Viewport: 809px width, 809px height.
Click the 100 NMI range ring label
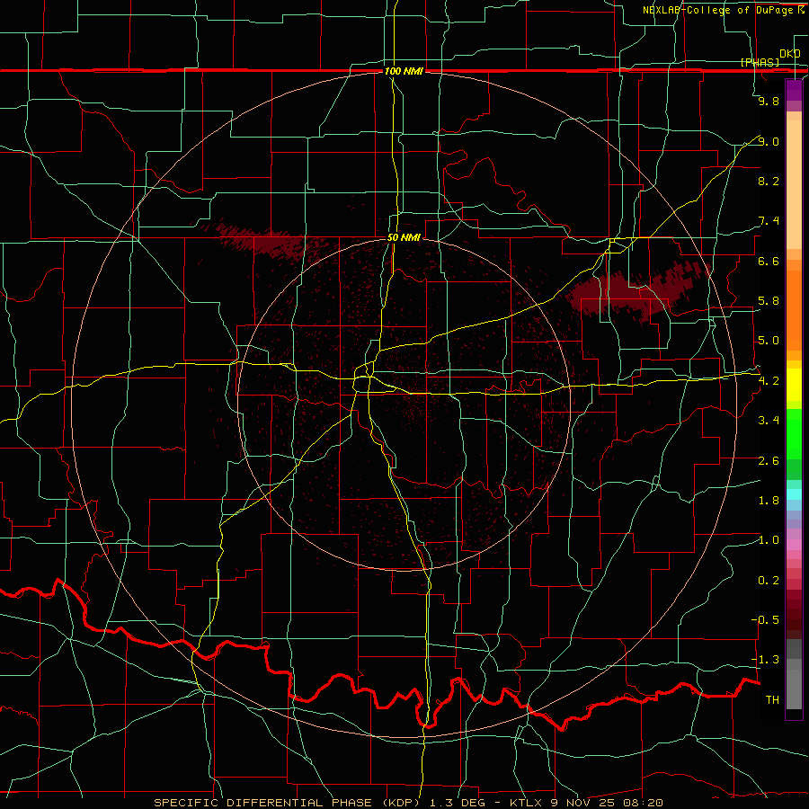[x=404, y=71]
